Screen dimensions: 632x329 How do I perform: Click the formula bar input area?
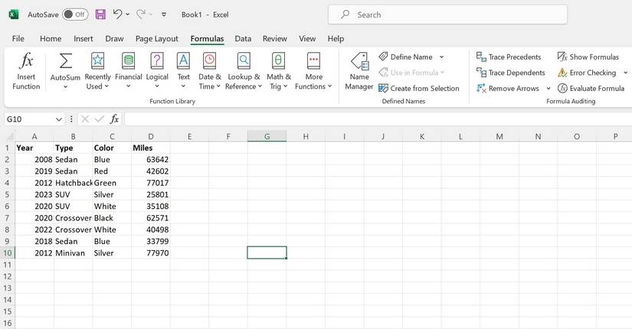(x=378, y=119)
